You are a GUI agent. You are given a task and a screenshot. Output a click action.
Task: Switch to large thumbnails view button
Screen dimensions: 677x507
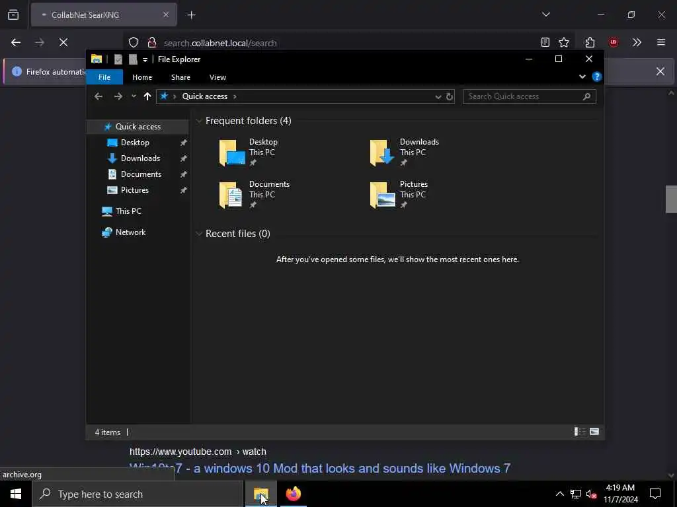594,432
